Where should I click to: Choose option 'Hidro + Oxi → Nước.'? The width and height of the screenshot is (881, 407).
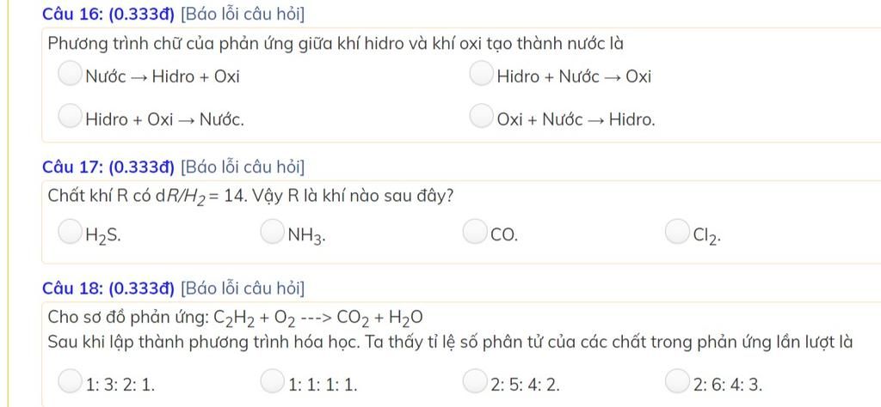[x=70, y=117]
